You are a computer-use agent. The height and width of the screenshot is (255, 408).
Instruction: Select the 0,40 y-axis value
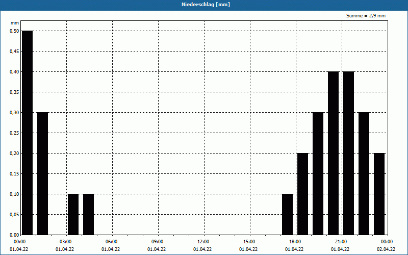(14, 72)
